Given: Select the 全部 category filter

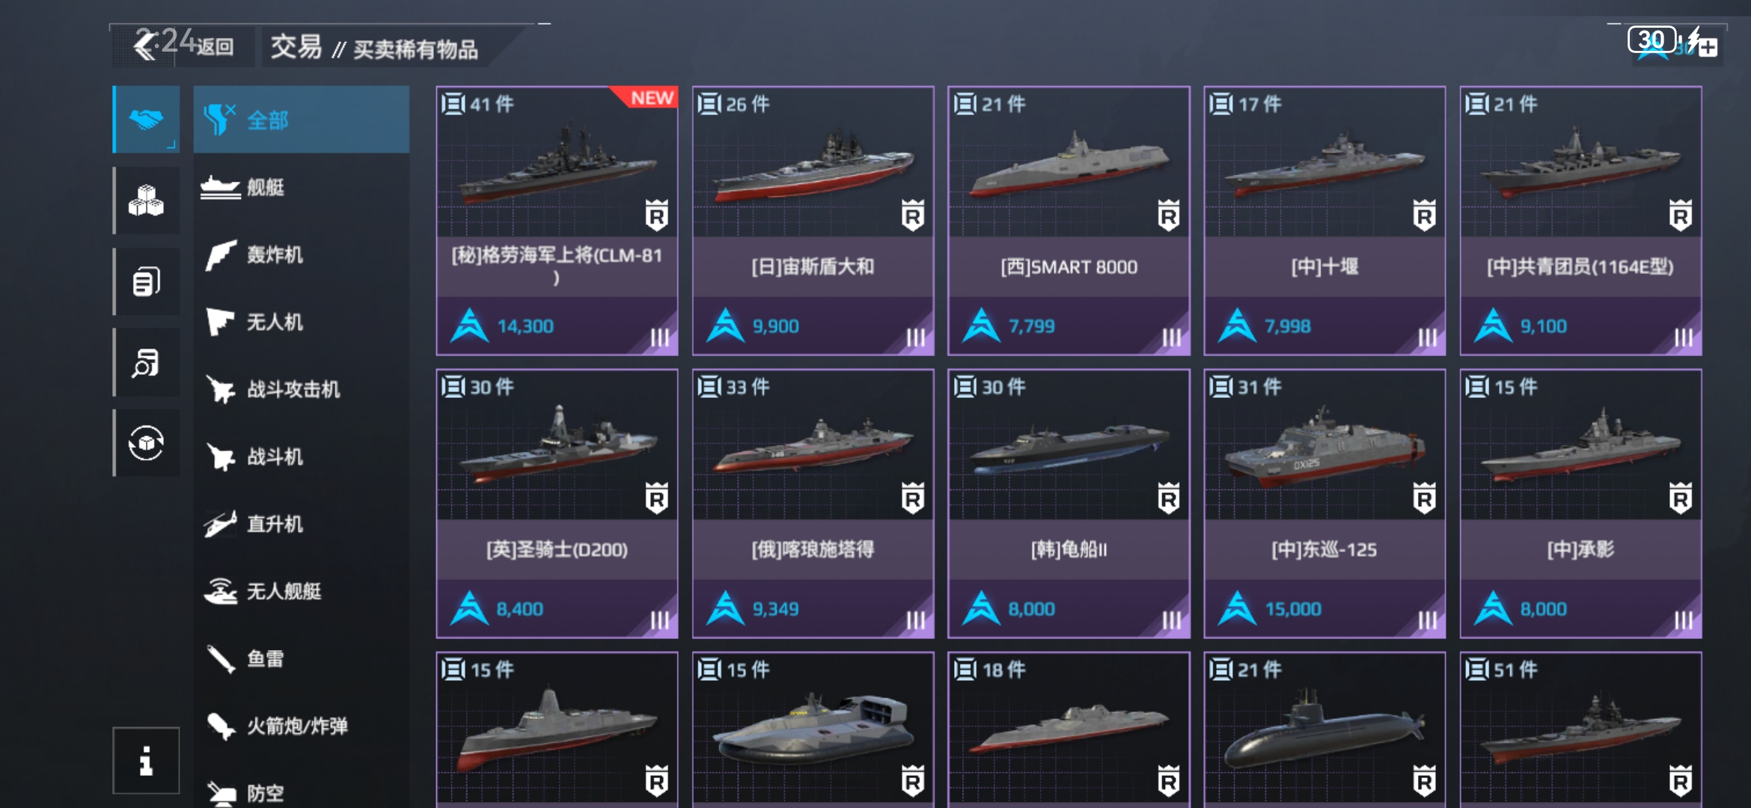Looking at the screenshot, I should click(302, 120).
